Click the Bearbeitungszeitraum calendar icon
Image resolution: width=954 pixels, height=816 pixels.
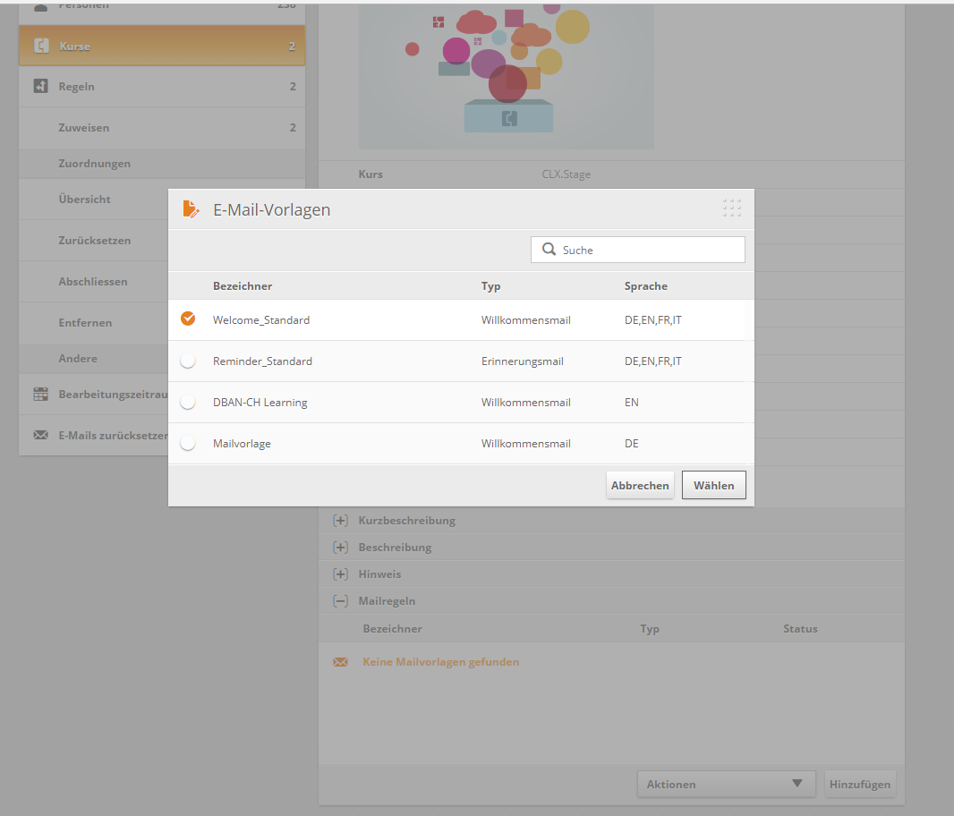coord(41,395)
